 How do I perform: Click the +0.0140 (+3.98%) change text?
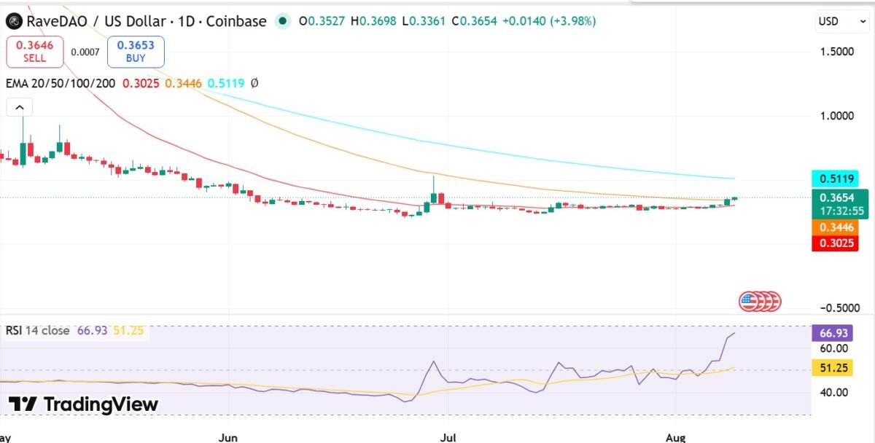[551, 22]
